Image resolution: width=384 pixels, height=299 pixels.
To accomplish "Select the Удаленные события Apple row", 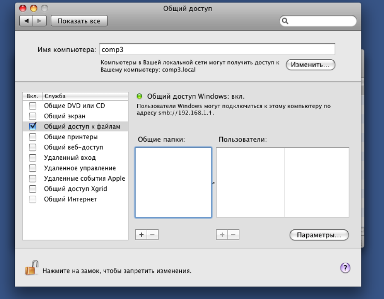I will [x=76, y=179].
